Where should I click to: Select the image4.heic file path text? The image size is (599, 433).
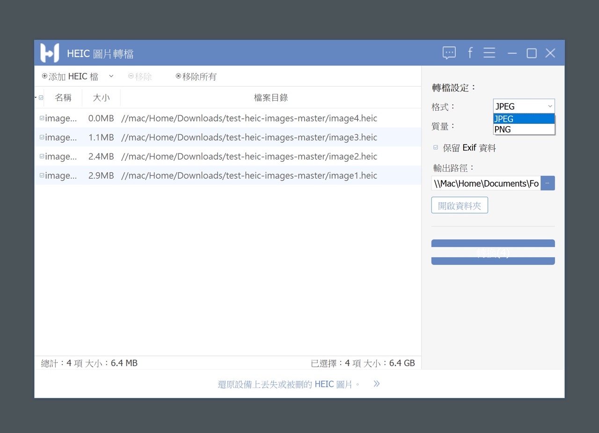point(249,118)
